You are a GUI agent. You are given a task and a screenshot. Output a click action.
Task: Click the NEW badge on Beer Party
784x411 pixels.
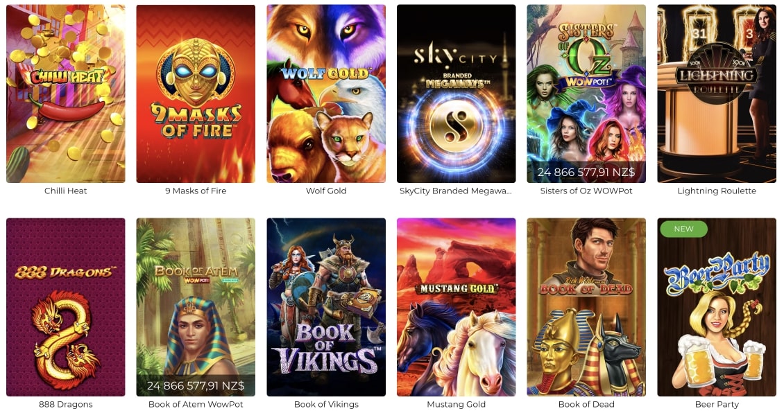pos(683,229)
